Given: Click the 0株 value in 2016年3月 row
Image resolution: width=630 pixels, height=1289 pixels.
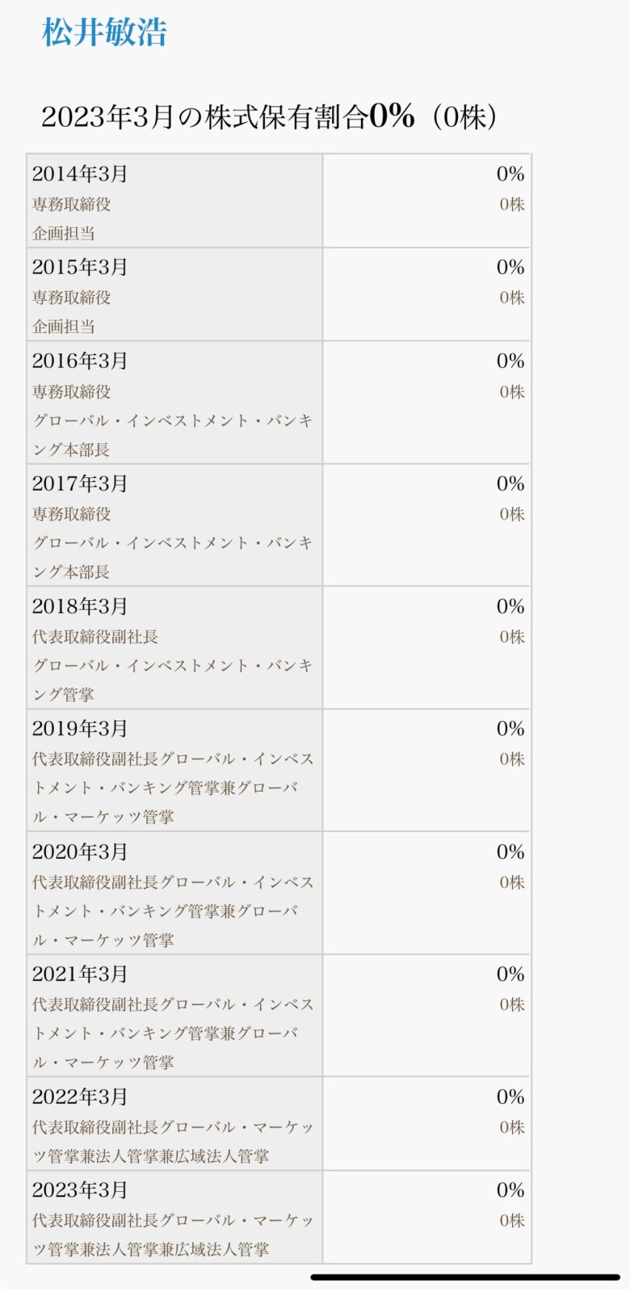Looking at the screenshot, I should click(512, 392).
